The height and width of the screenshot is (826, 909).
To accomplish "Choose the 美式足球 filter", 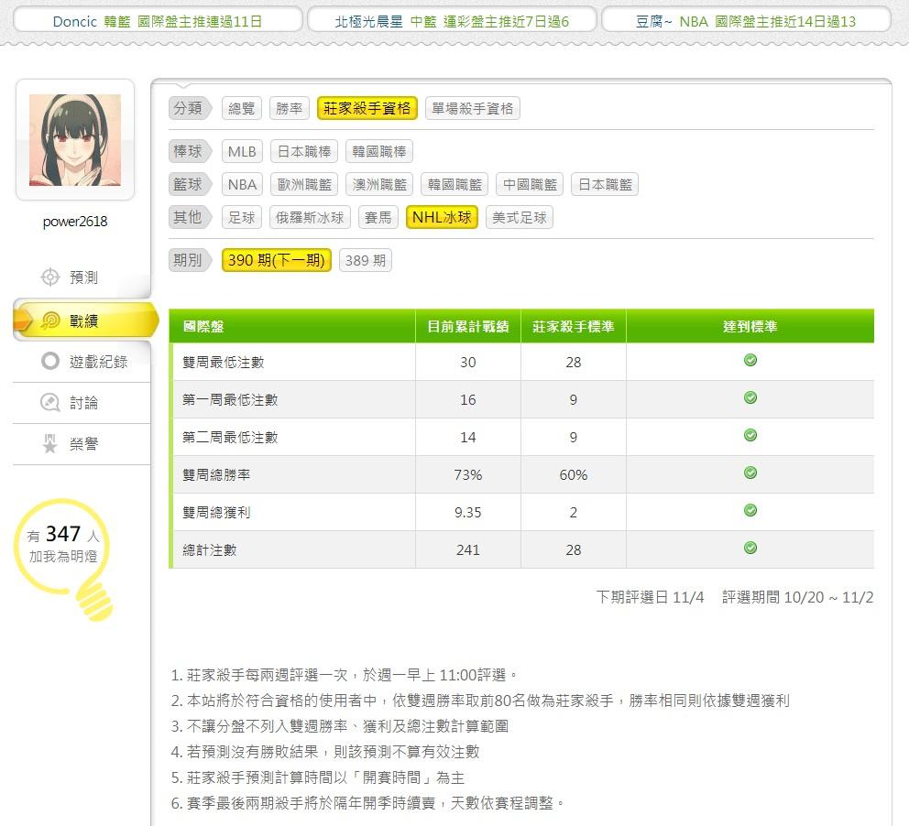I will tap(520, 218).
